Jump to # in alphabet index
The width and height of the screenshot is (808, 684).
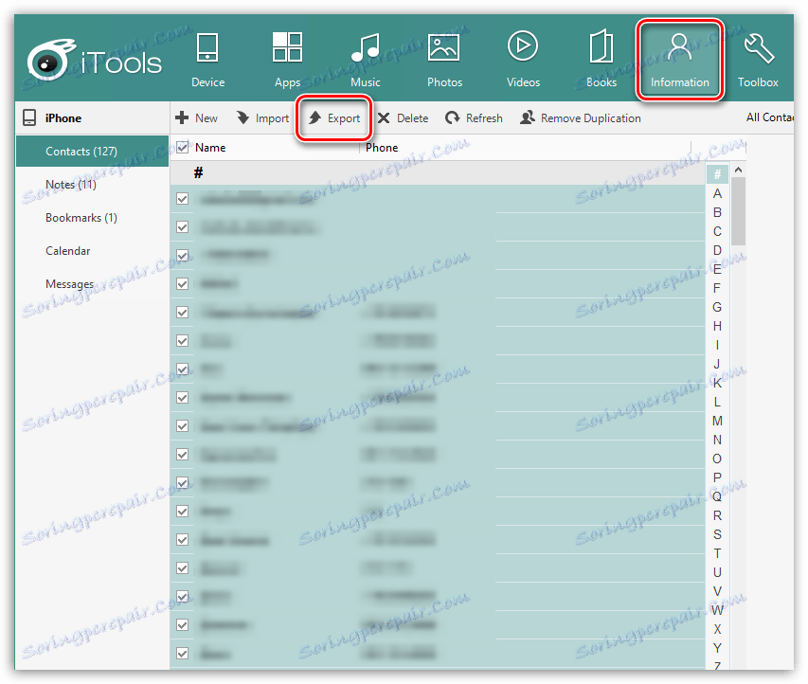[x=717, y=174]
